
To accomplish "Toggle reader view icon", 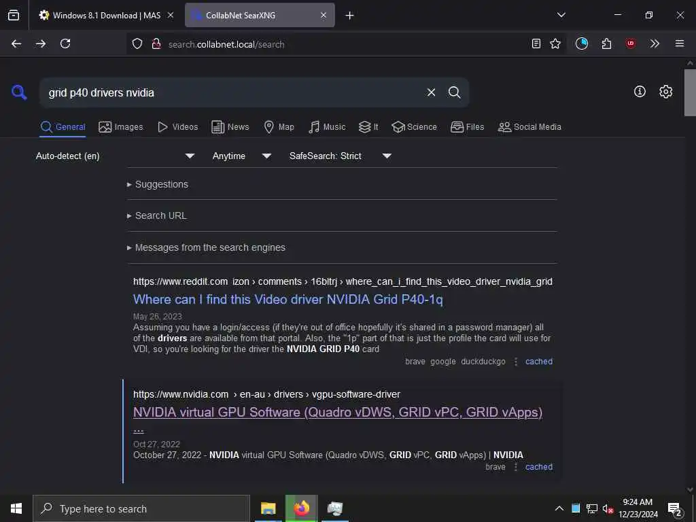I will pyautogui.click(x=536, y=43).
